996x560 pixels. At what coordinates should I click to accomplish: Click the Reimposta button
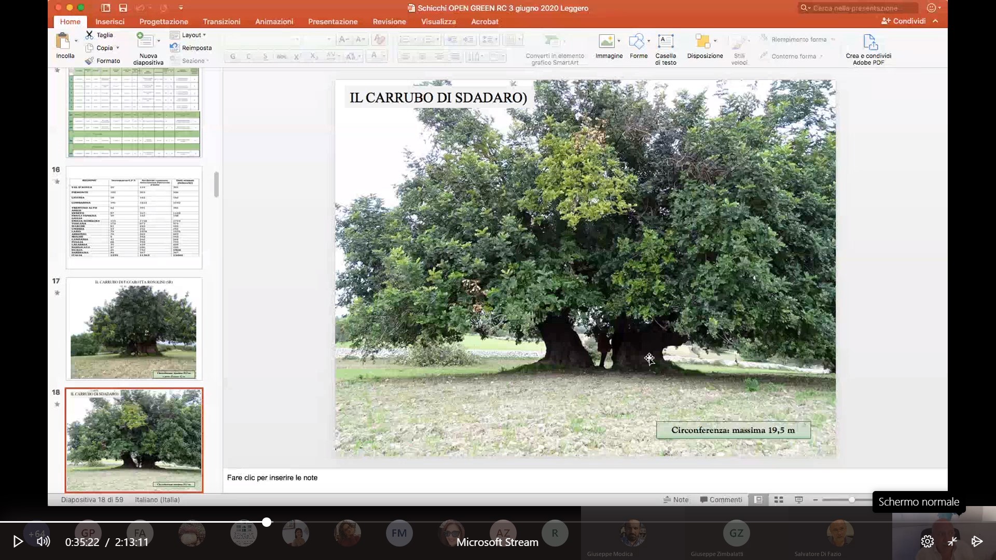coord(196,48)
